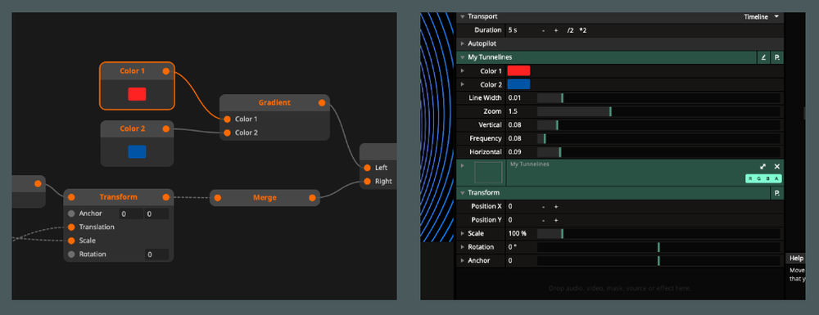This screenshot has height=315, width=819.
Task: Click the Vertical slider
Action: [x=658, y=125]
